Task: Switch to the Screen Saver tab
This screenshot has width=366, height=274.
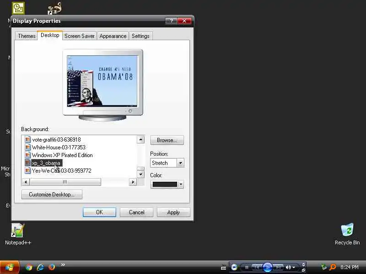Action: (79, 36)
